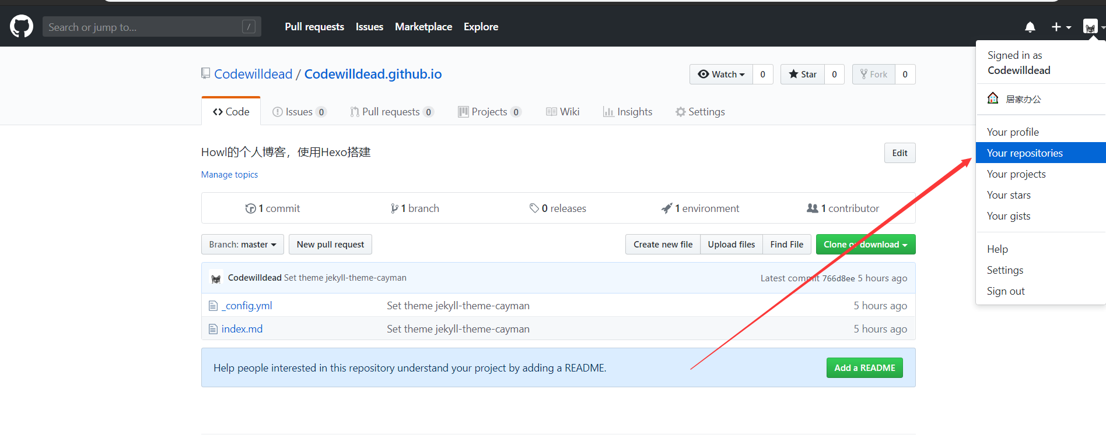Screen dimensions: 1106x442
Task: View the 0 releases page
Action: [558, 208]
